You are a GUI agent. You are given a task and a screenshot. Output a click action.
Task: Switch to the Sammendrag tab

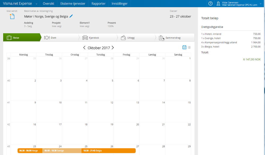[x=175, y=38]
